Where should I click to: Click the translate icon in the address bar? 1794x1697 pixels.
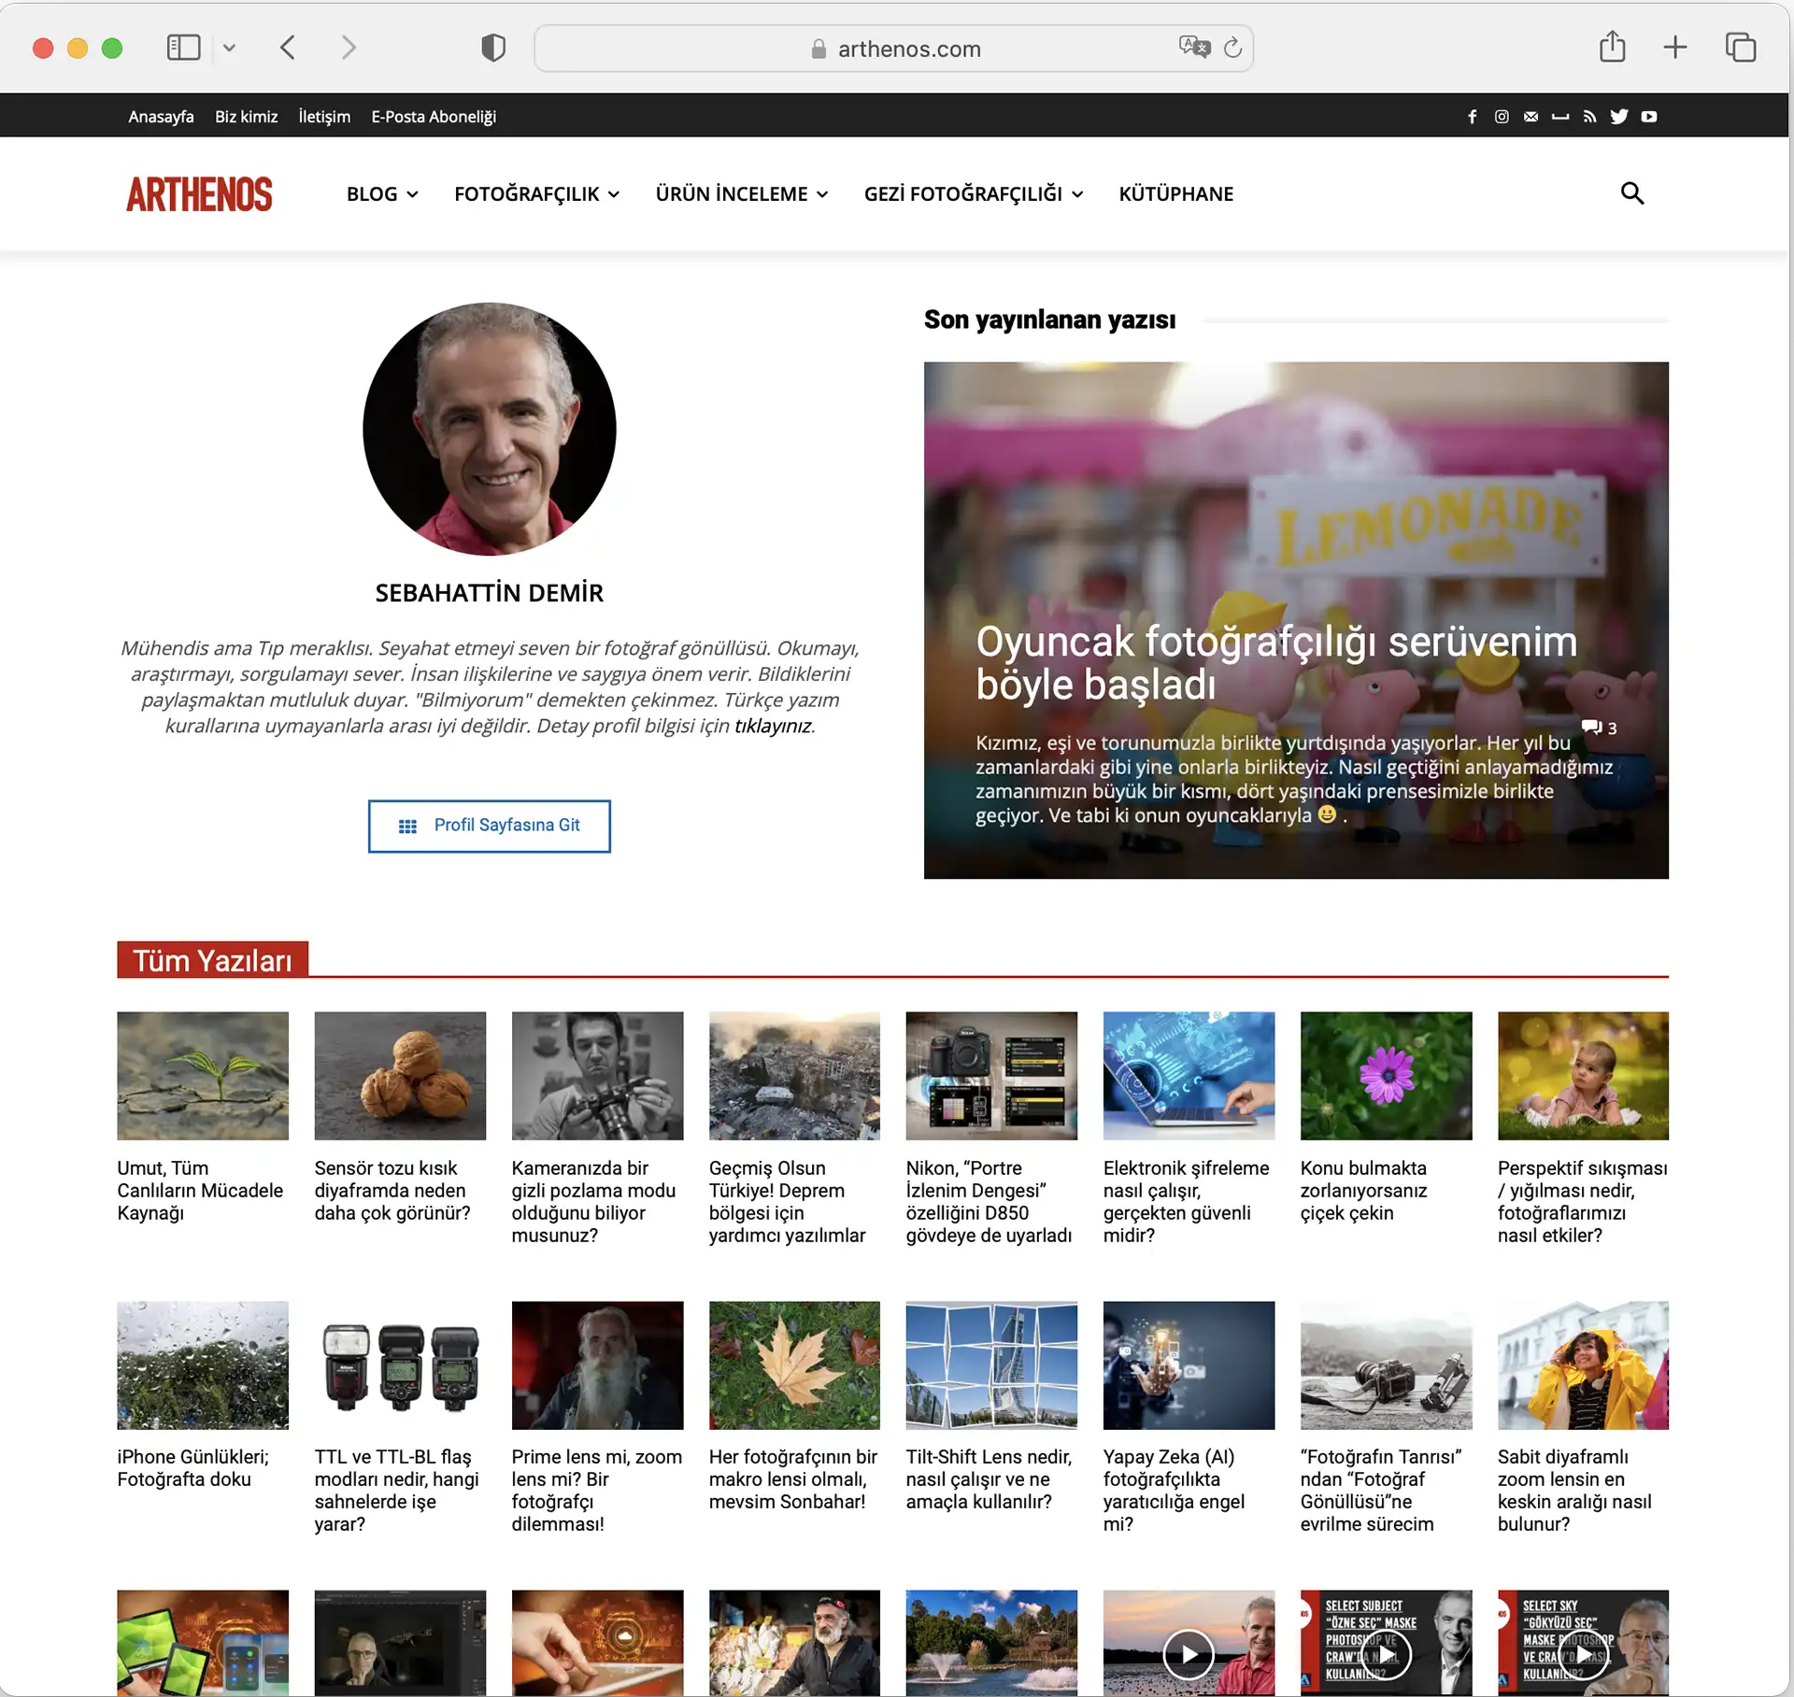pyautogui.click(x=1194, y=47)
